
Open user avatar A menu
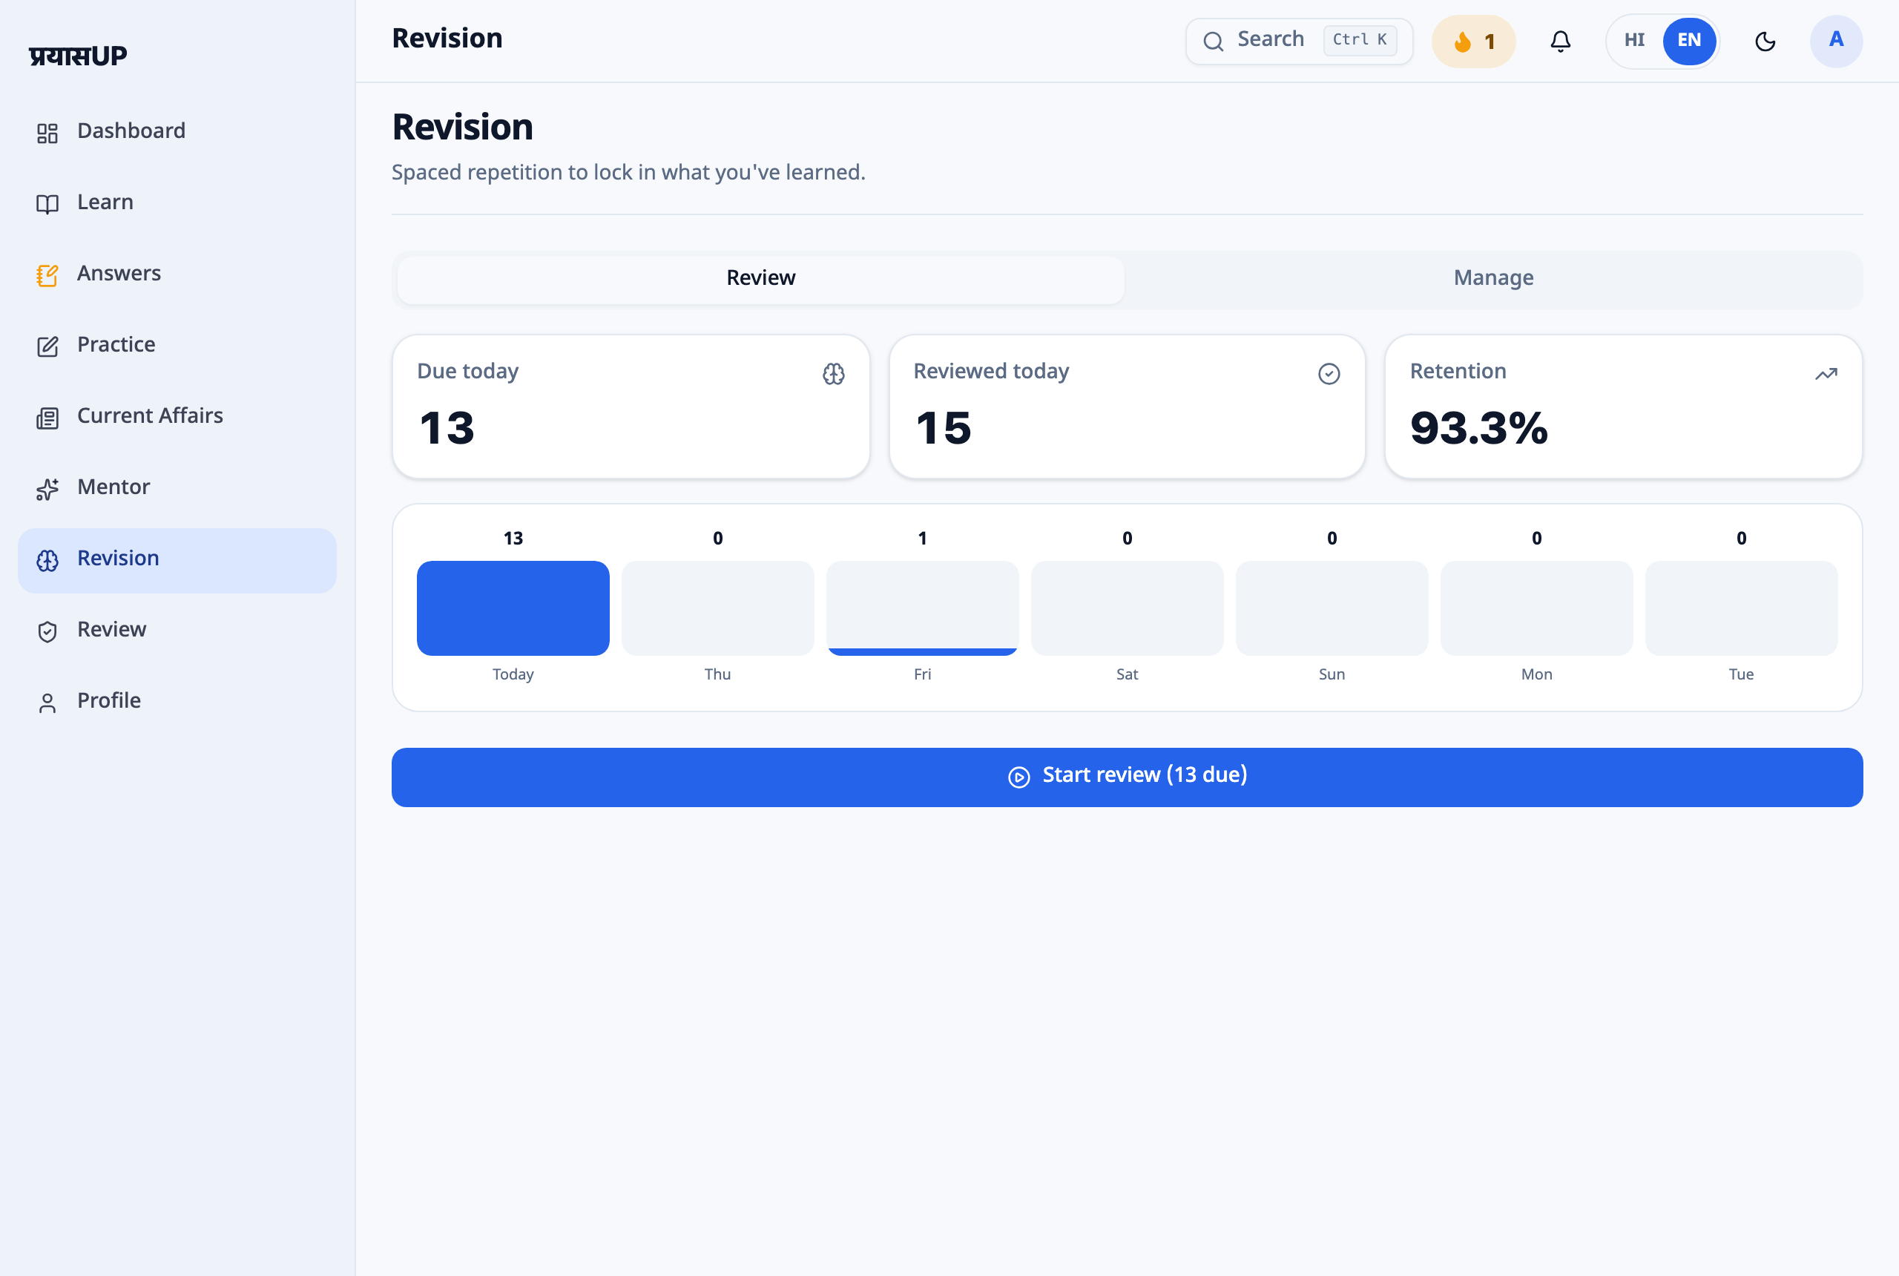pyautogui.click(x=1835, y=41)
